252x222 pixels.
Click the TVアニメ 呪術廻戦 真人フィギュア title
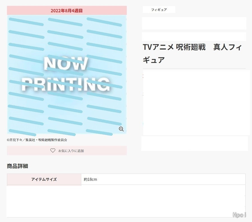[x=192, y=54]
